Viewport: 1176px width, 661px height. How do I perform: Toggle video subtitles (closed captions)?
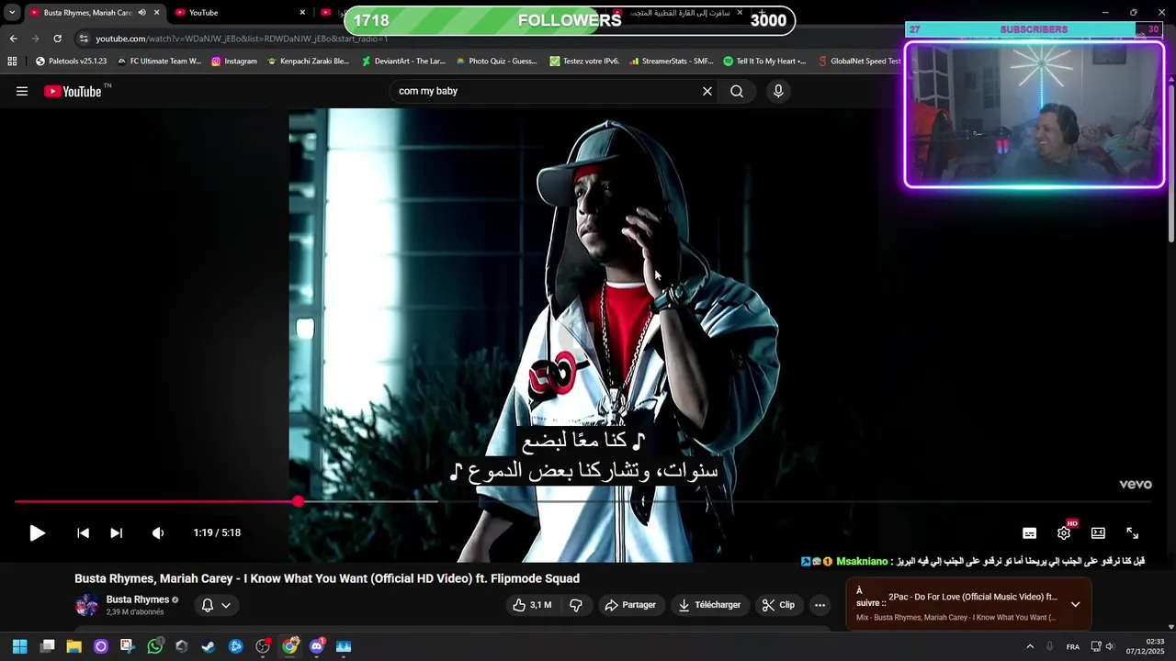[x=1030, y=532]
